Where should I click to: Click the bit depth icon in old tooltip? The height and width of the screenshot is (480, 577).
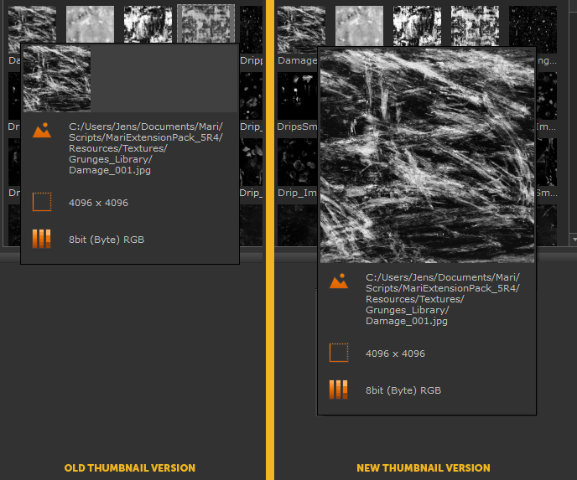[42, 239]
